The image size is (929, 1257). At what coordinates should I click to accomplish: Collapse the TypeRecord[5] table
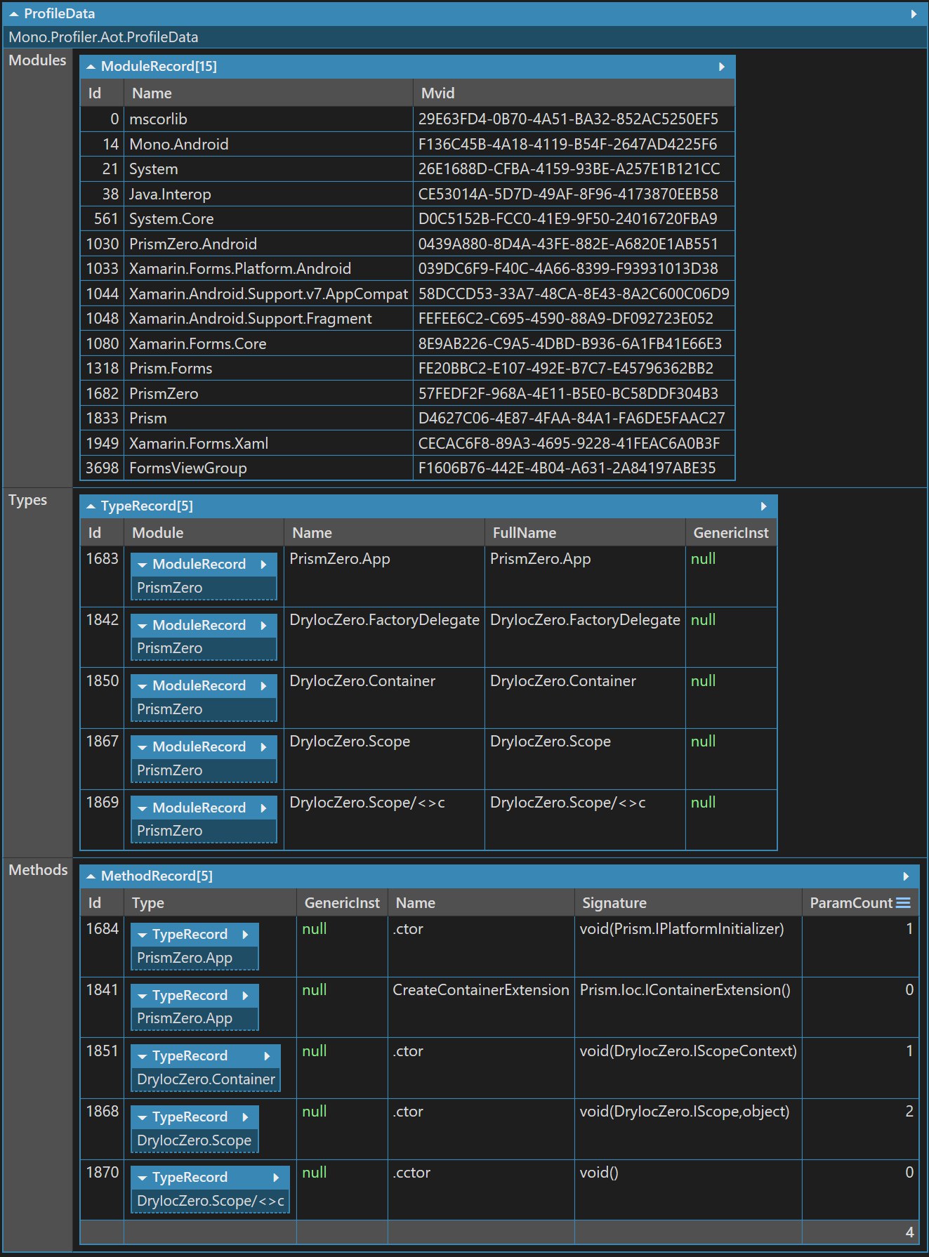tap(91, 506)
